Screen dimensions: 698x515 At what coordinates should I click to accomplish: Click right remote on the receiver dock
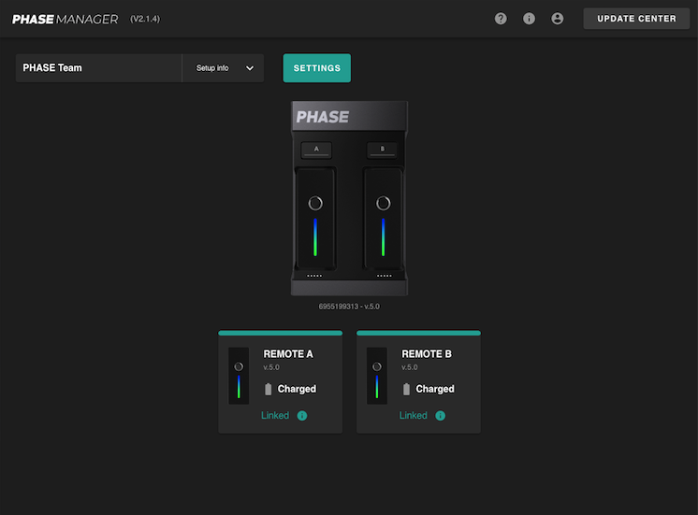[x=384, y=219]
